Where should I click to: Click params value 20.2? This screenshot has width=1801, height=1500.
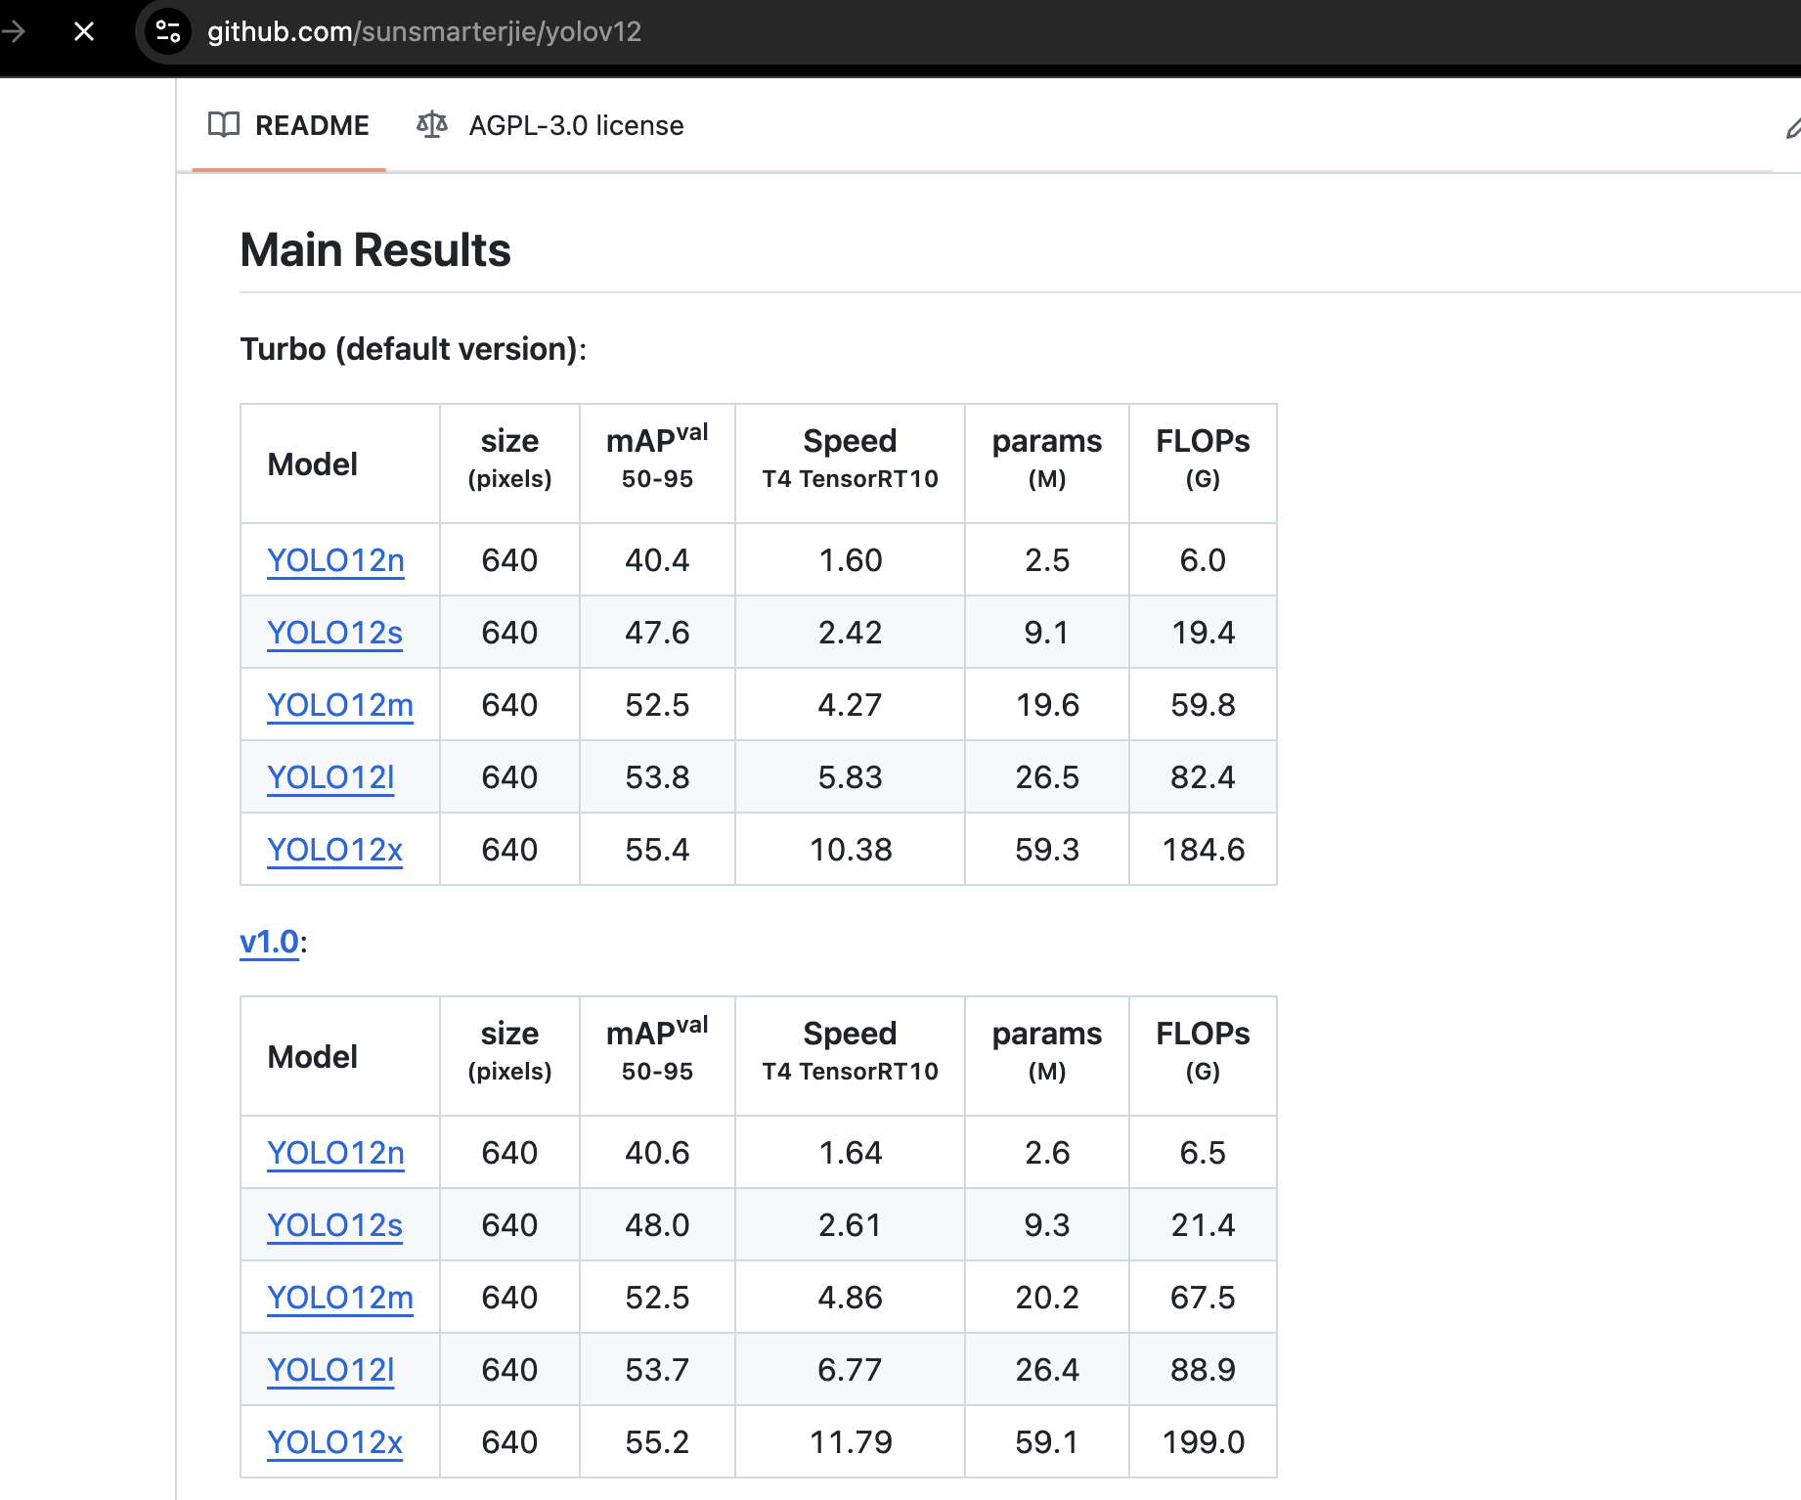click(x=1047, y=1298)
